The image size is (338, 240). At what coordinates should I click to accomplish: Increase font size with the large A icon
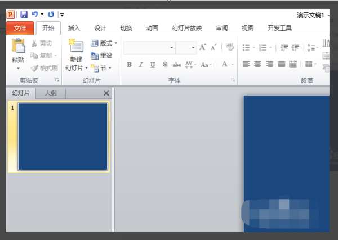(x=202, y=47)
